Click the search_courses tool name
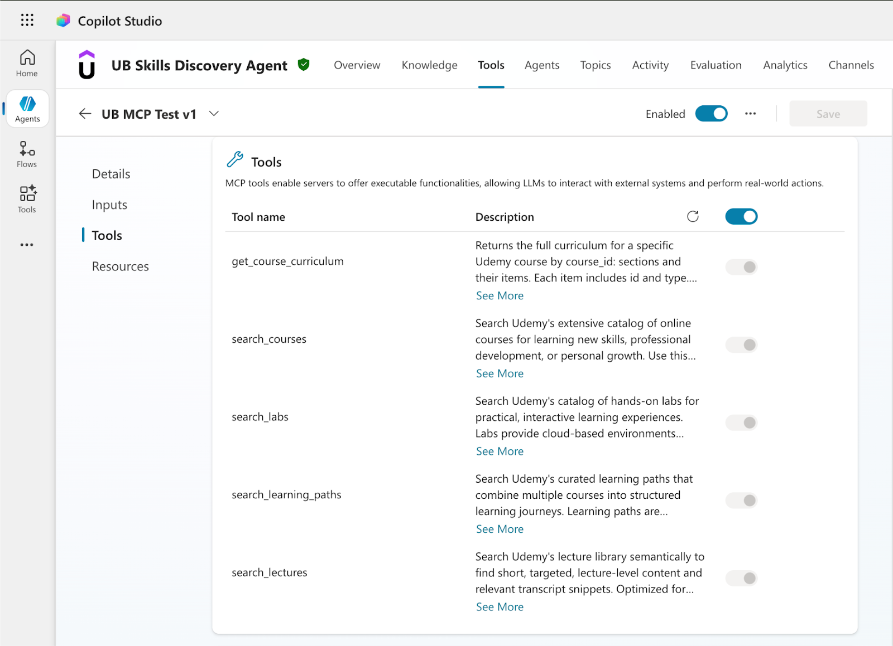The height and width of the screenshot is (646, 893). tap(269, 339)
